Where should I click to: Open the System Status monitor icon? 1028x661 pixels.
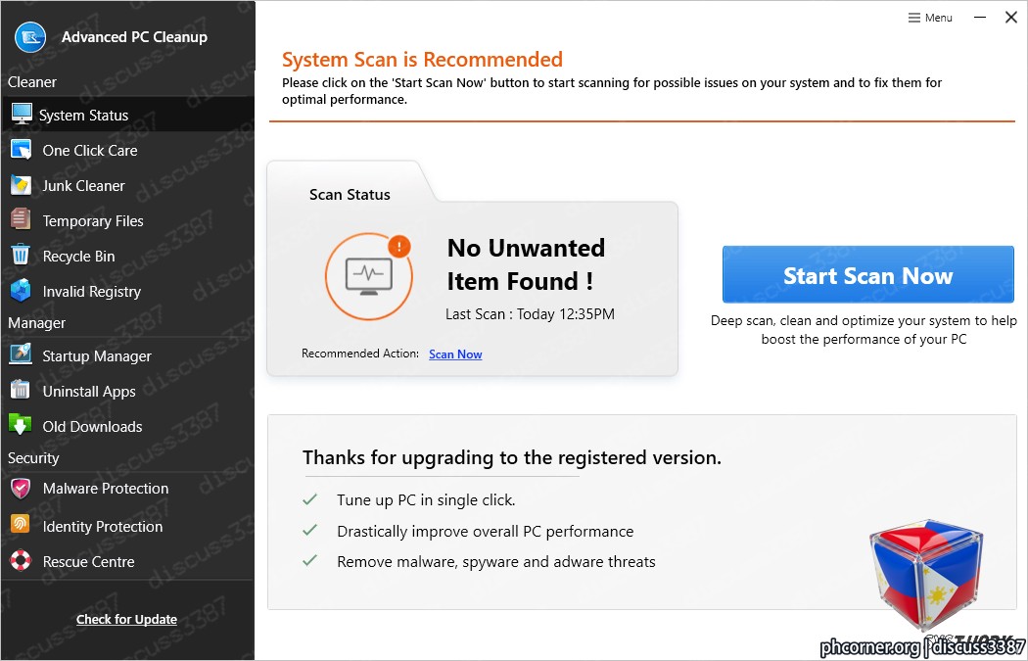point(22,114)
